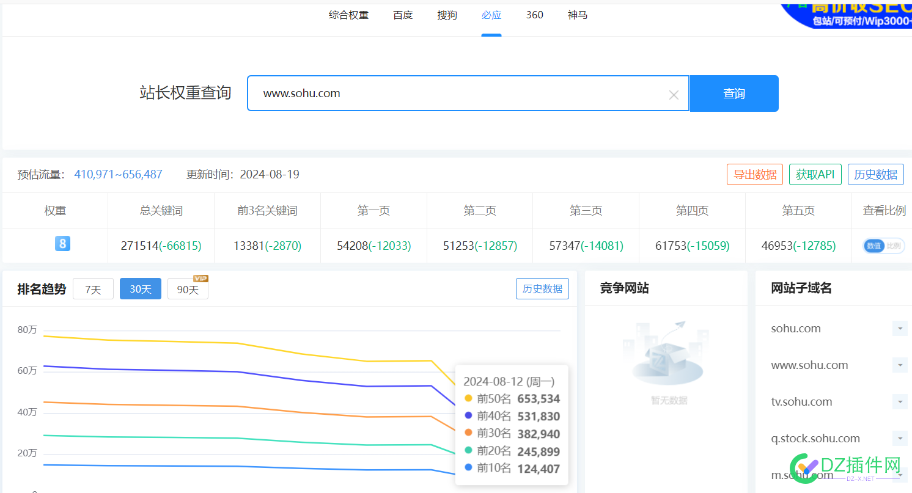
Task: Switch to the 搜狗 tab
Action: click(x=447, y=15)
